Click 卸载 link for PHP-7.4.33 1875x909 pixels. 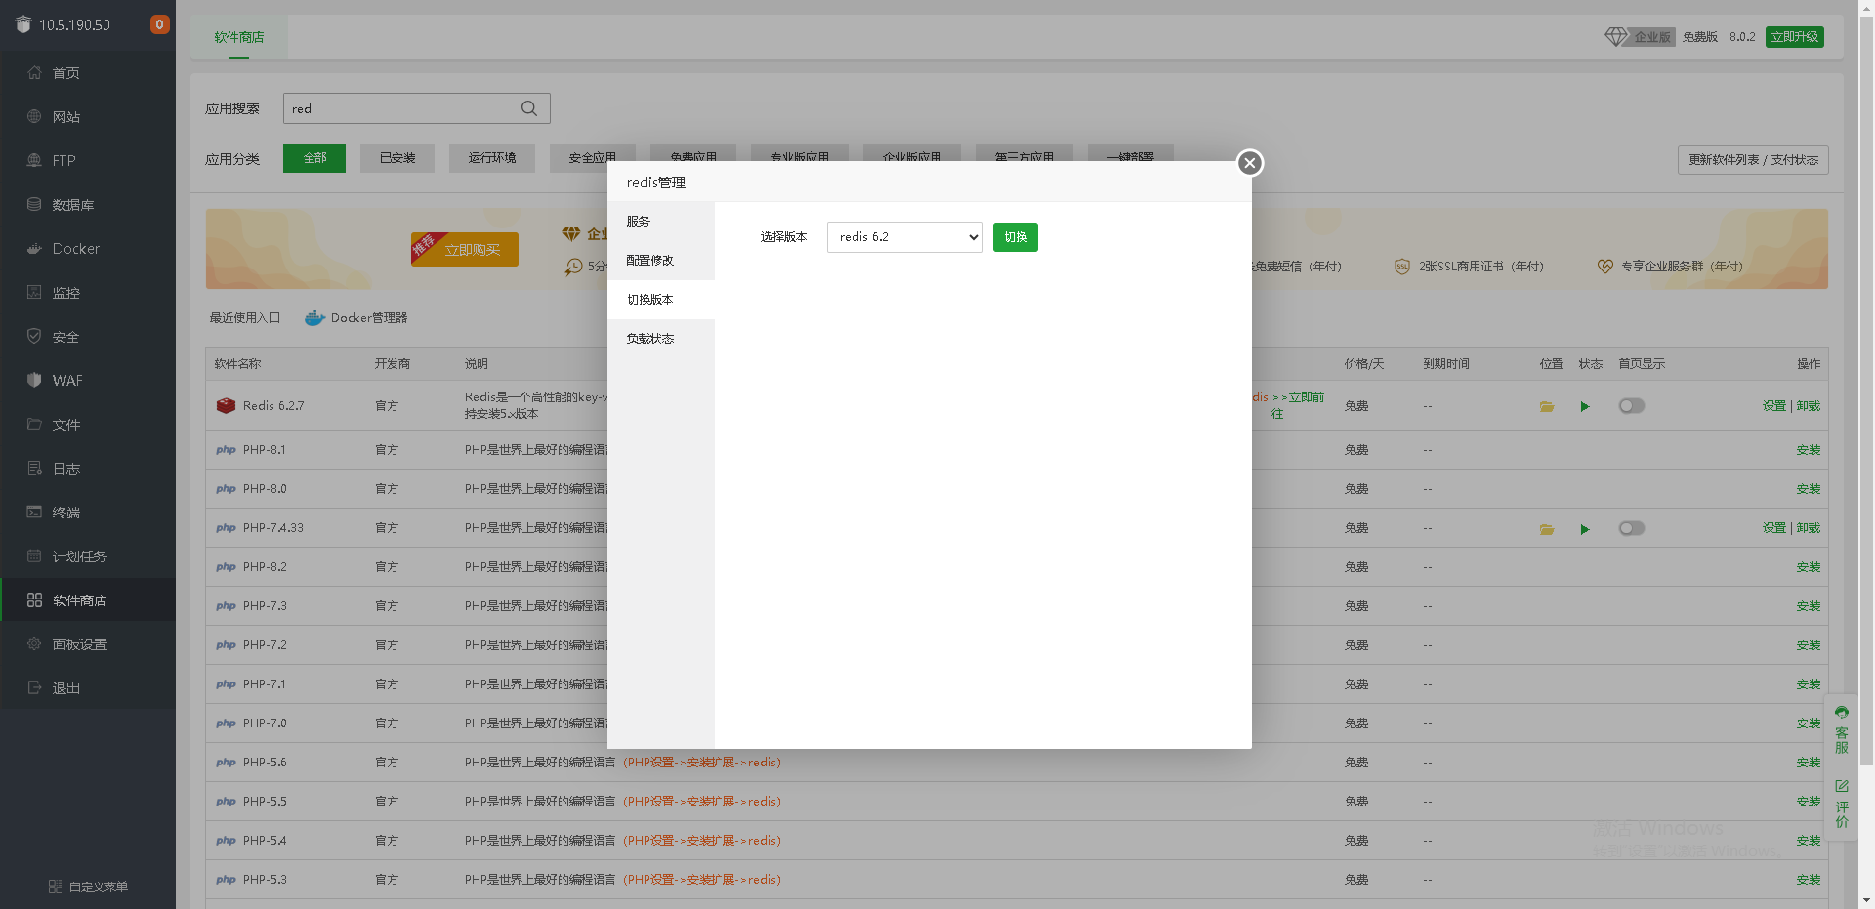[x=1808, y=528]
